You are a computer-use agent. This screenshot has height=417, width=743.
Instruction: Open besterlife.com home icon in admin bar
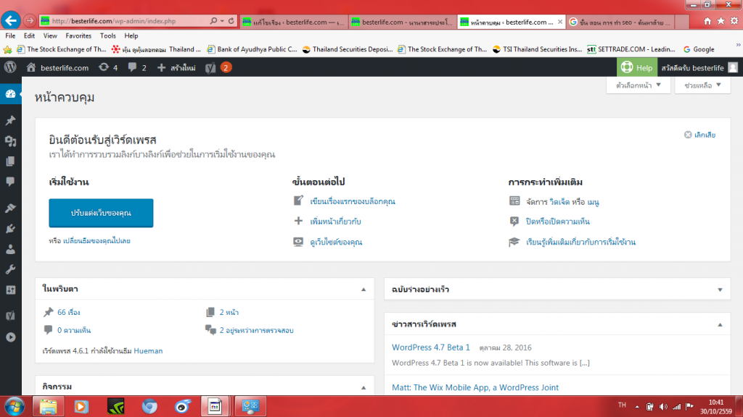tap(31, 67)
